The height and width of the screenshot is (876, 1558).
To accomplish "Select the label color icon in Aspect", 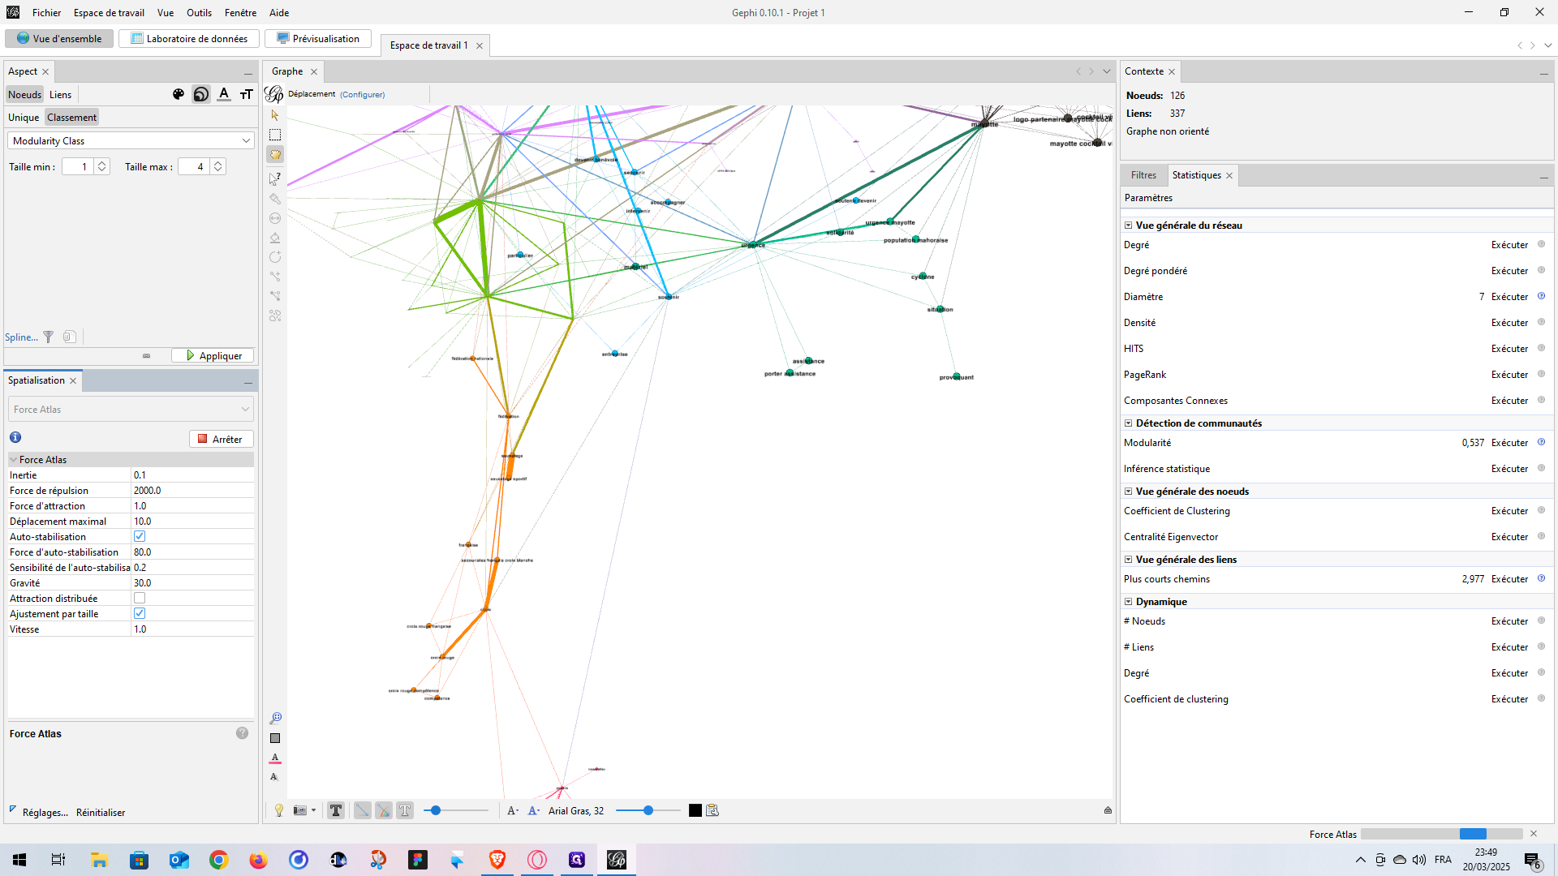I will pyautogui.click(x=224, y=94).
